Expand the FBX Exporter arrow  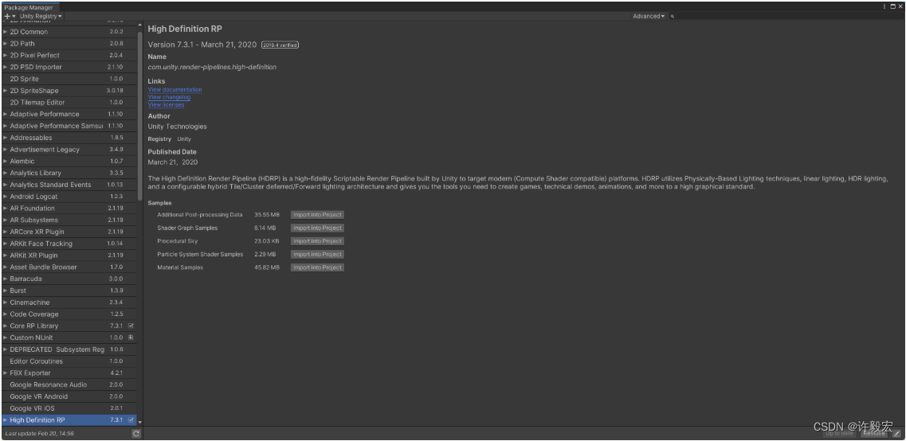pos(6,373)
